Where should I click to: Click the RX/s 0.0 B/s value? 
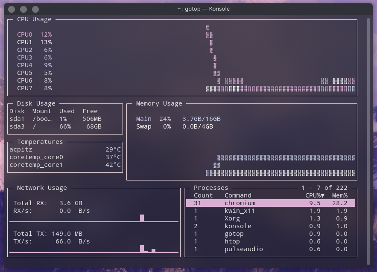tap(75, 211)
